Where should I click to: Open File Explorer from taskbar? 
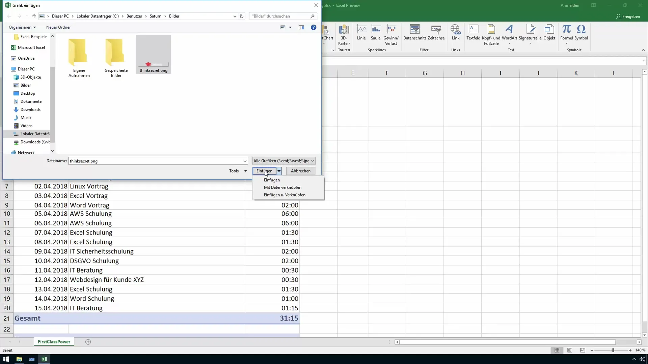19,359
